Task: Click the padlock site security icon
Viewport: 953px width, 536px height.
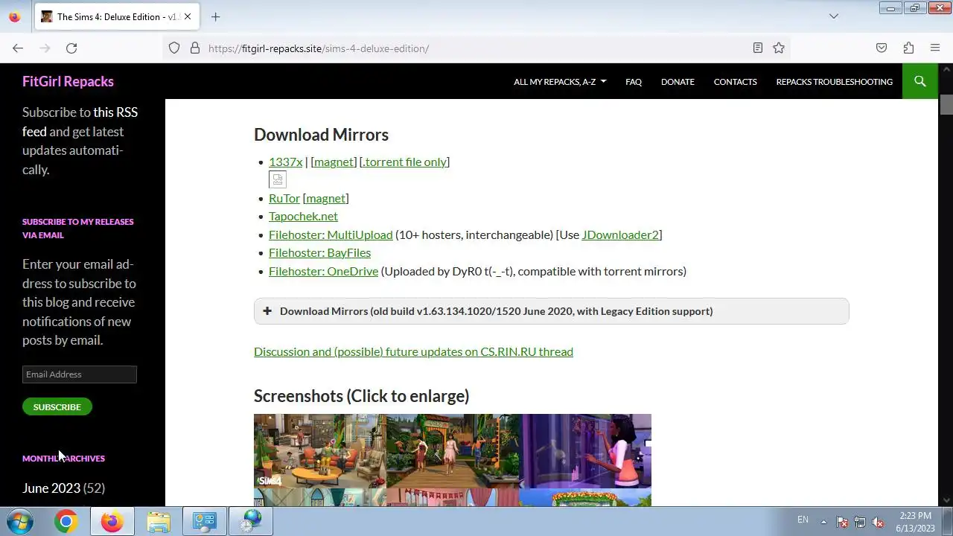Action: coord(195,48)
